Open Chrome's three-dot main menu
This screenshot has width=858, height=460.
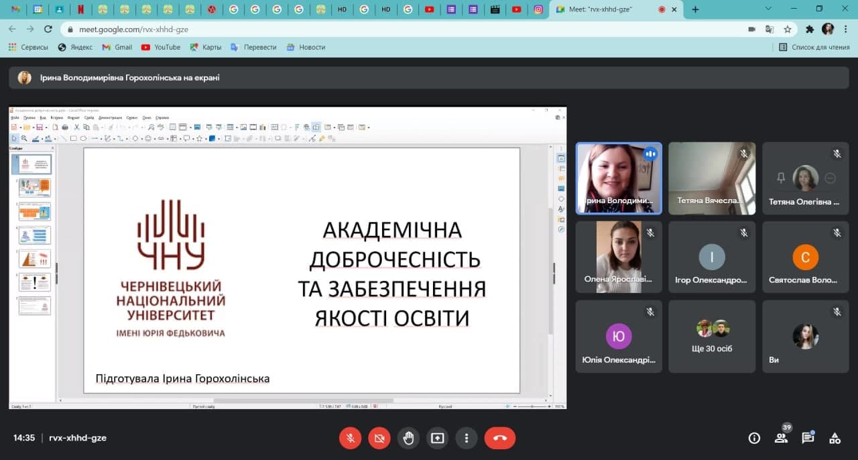pos(846,29)
